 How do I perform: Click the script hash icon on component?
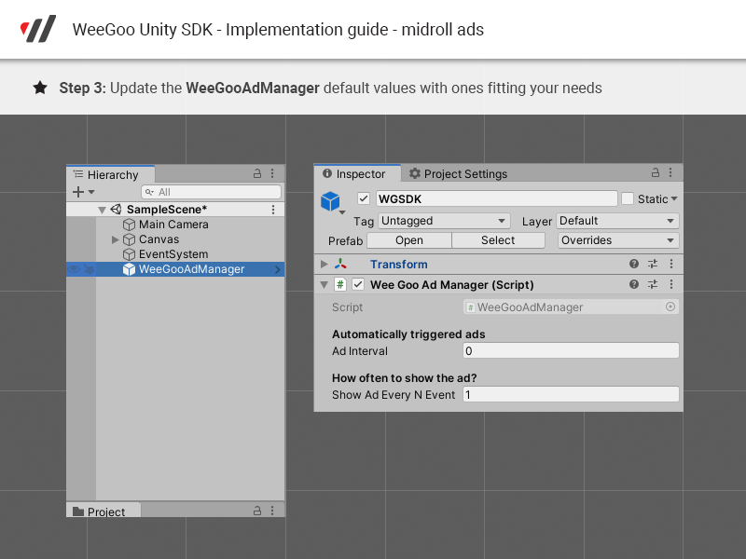[340, 285]
